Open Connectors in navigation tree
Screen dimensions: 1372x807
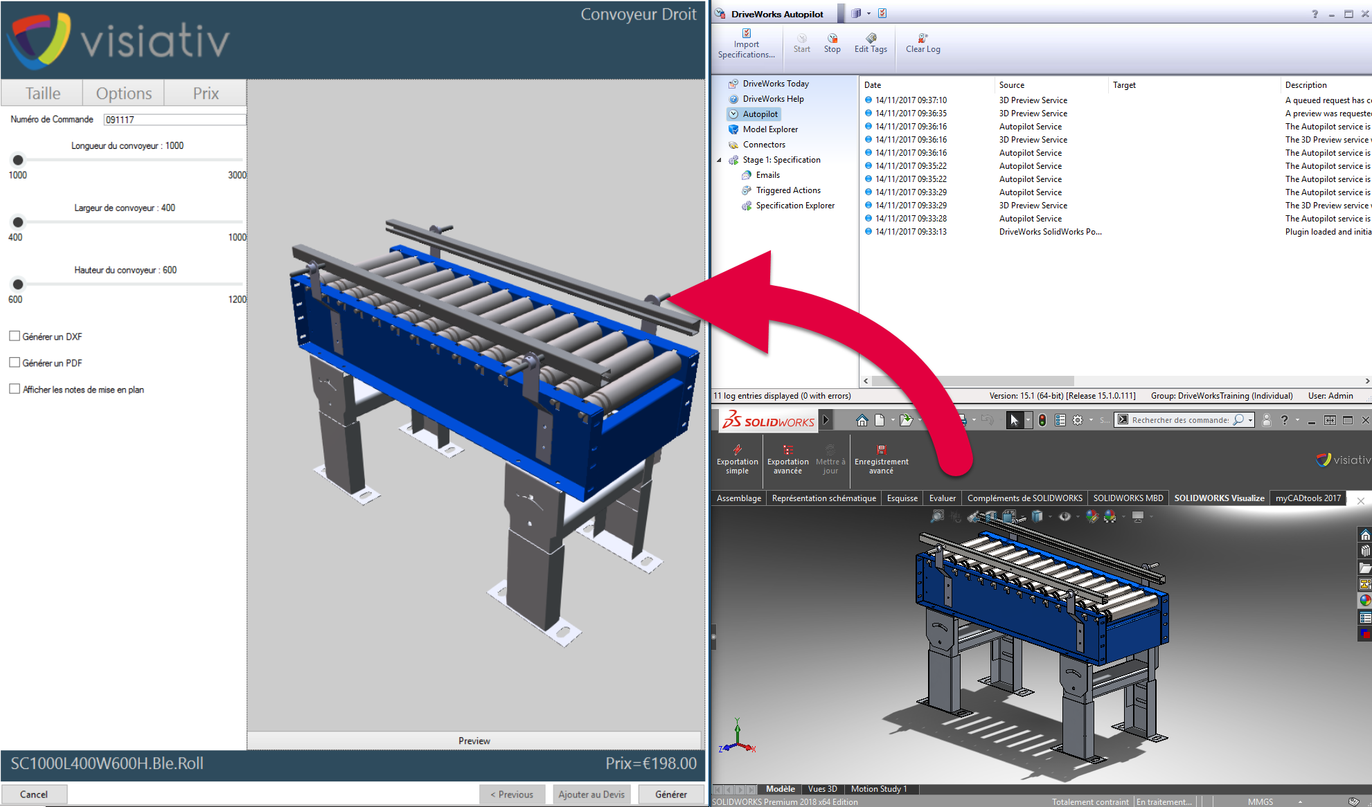pos(763,145)
